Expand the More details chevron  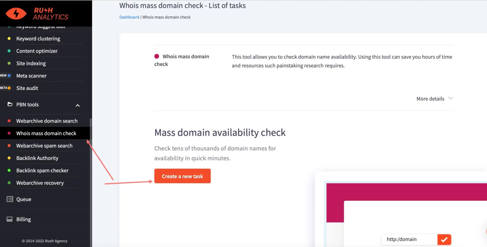(451, 98)
